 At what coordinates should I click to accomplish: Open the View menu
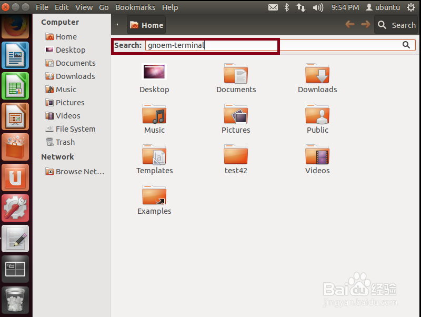click(x=84, y=7)
